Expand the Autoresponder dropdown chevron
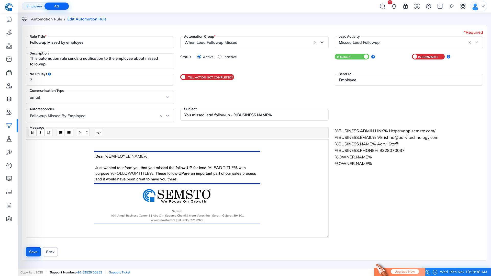The image size is (491, 276). pos(168,116)
